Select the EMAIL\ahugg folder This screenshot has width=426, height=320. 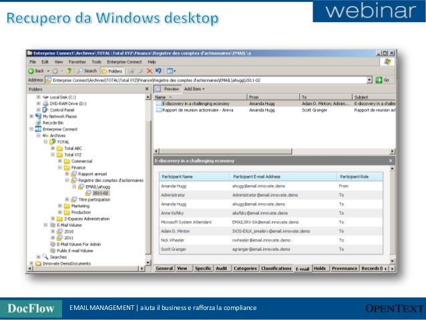tap(94, 187)
